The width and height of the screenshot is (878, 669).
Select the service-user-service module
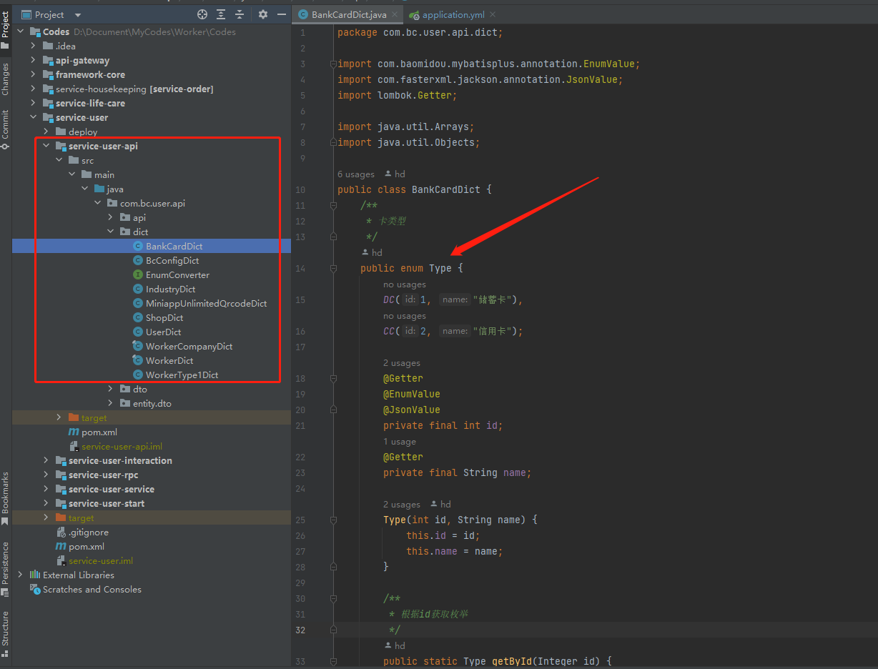(x=112, y=489)
